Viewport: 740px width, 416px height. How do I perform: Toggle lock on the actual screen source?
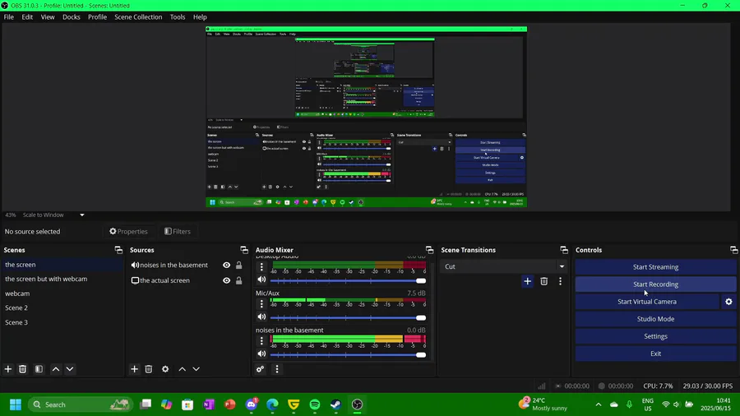238,280
